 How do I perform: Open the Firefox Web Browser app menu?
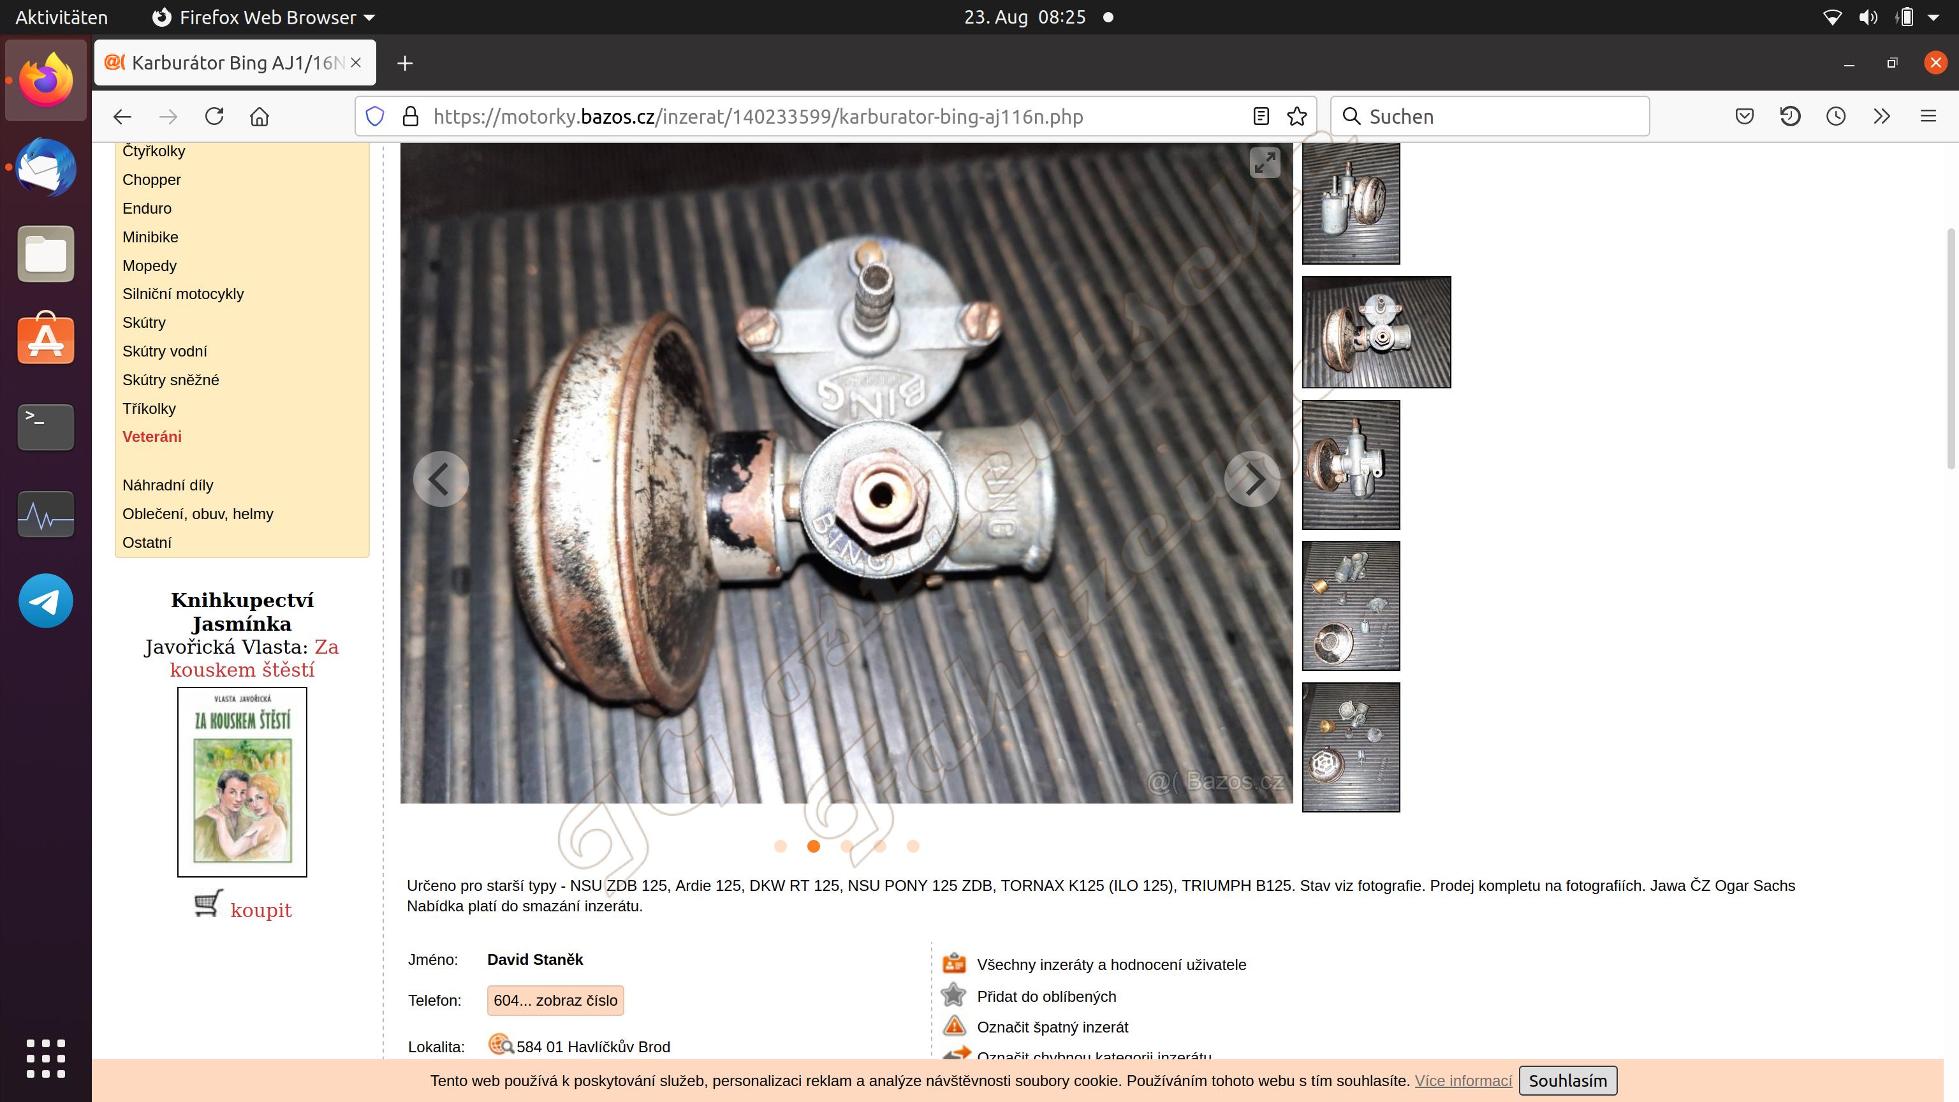point(264,17)
